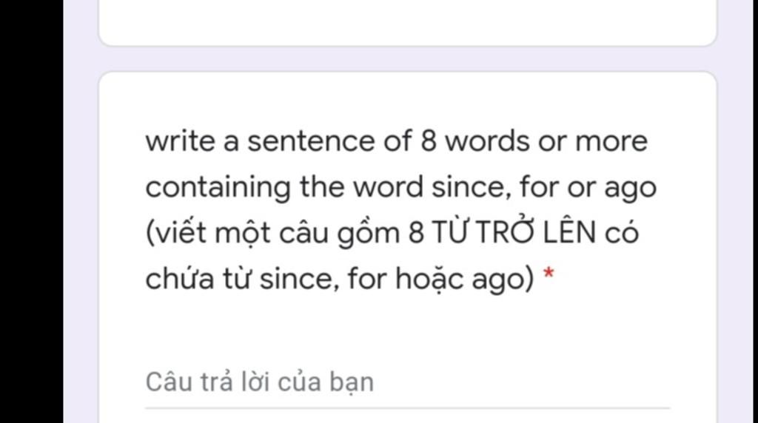Click the lavender margin right of the card
The image size is (758, 423).
point(737,211)
